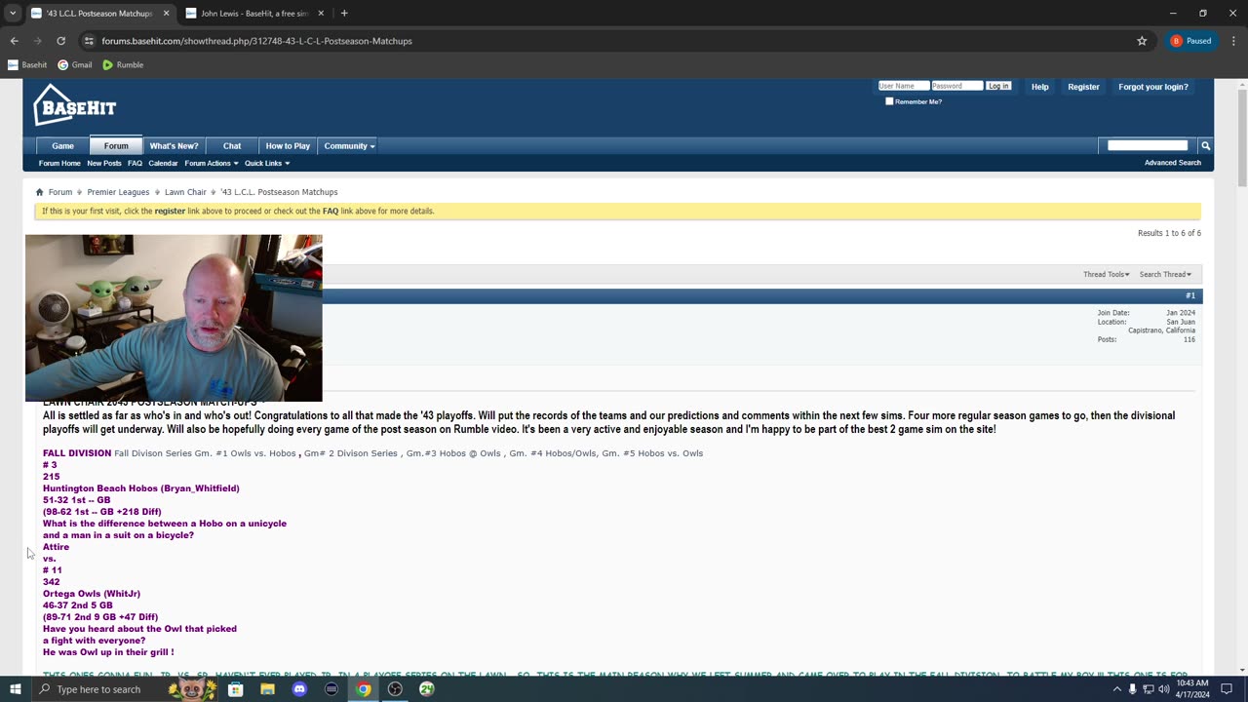Close the John Lewis BaseHit tab
The height and width of the screenshot is (702, 1248).
point(321,14)
